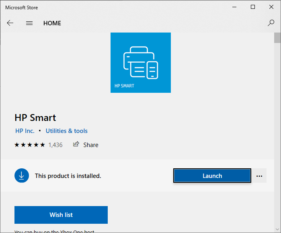Minimize the Microsoft Store window

(234, 7)
